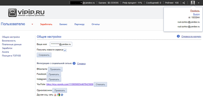Click Отвязать button for YouTube
This screenshot has height=98, width=203.
(100, 84)
